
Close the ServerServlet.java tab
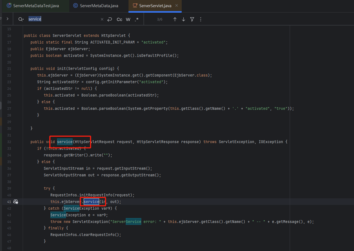click(x=176, y=6)
